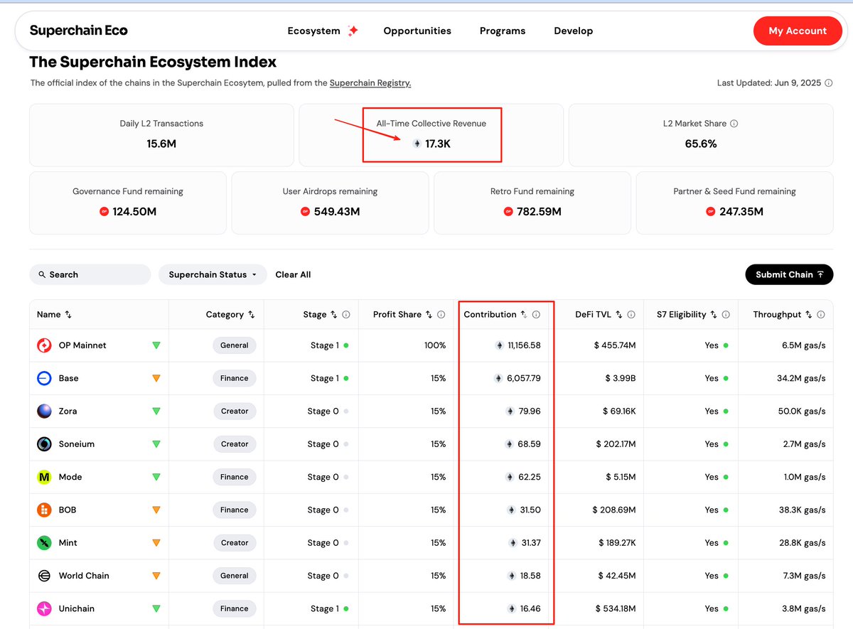Click the BOB chain logo
The image size is (853, 629).
44,510
